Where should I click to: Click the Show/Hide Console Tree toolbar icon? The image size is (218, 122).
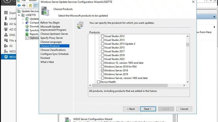point(35,5)
